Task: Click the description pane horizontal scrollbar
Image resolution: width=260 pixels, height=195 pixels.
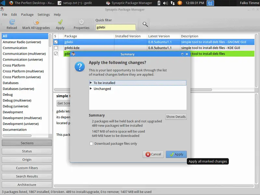Action: pos(154,186)
